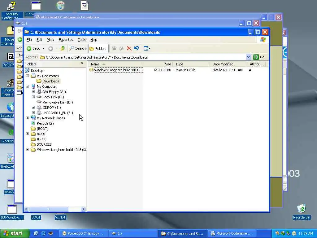The width and height of the screenshot is (317, 238).
Task: Sort by the Name column header
Action: 116,64
